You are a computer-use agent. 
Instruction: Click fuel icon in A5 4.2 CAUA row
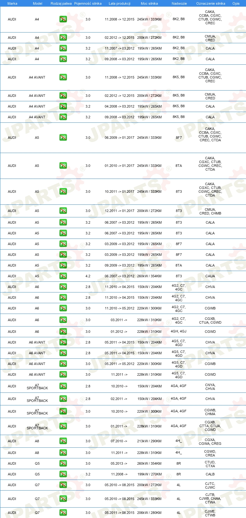pos(63,276)
